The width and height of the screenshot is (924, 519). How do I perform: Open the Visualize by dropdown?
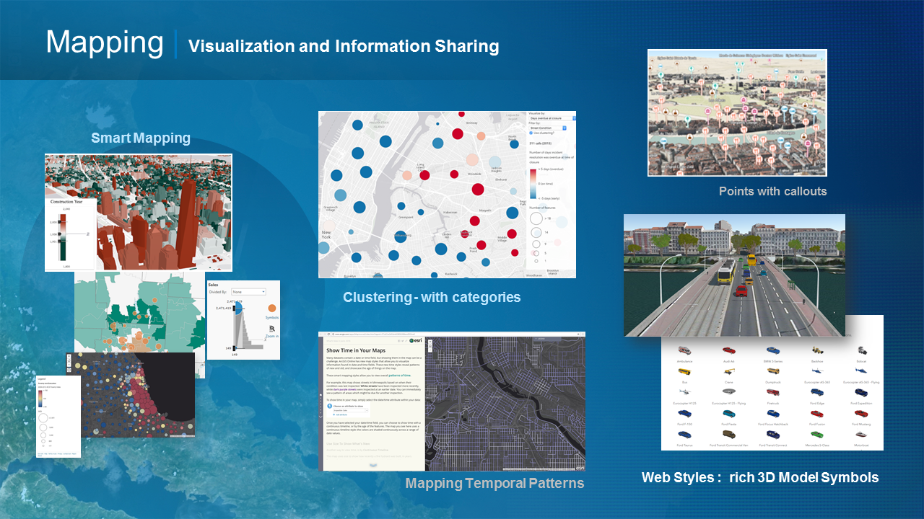pos(552,118)
